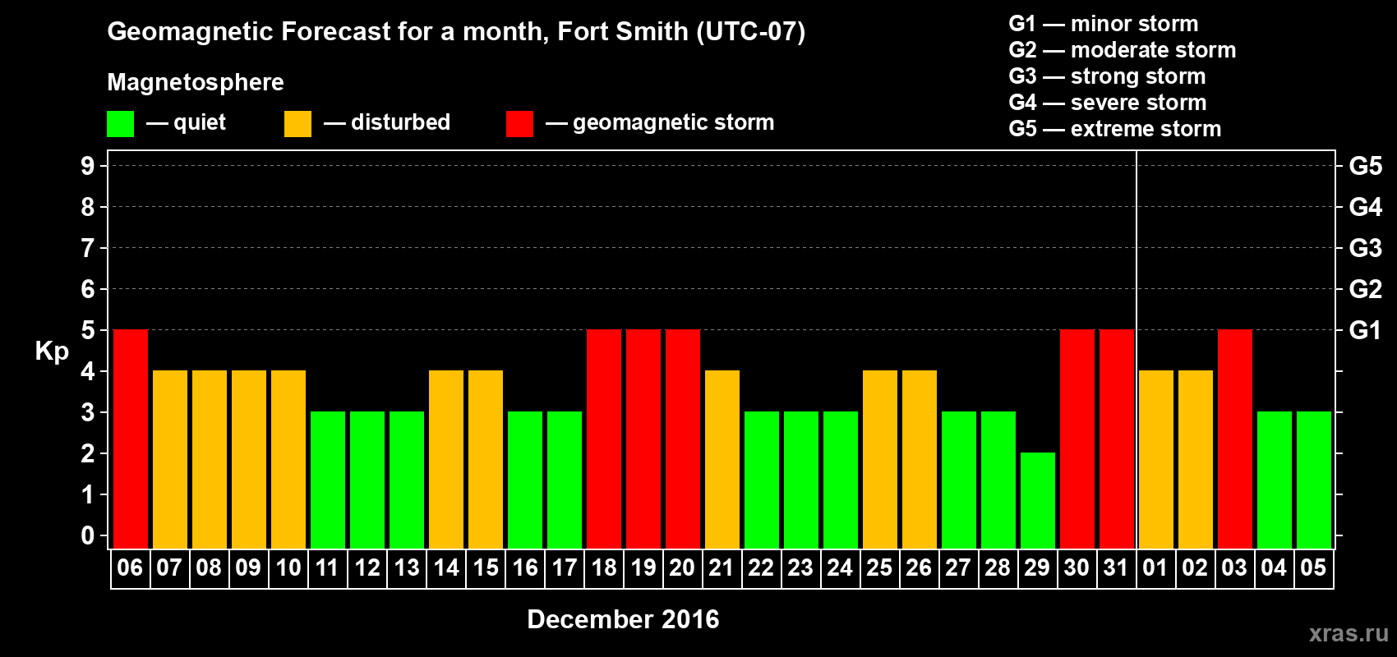Select the red bar for December 20
The image size is (1397, 657).
[x=683, y=439]
